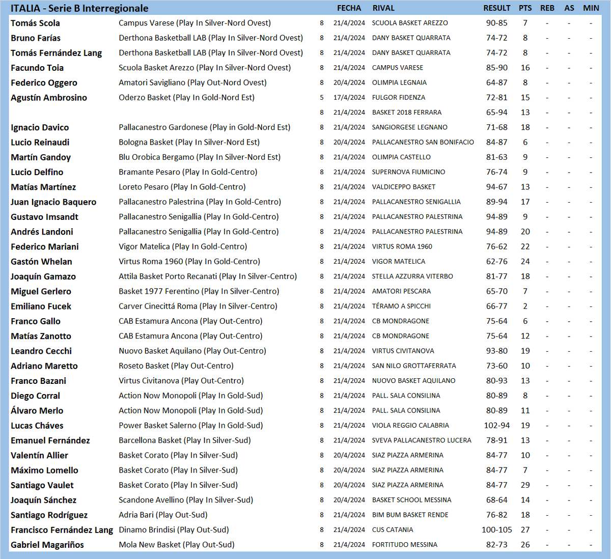
Task: Click rival SVEVA PALLACANESTRO LUCERA
Action: (422, 440)
